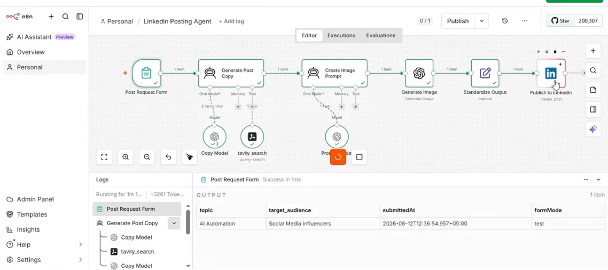Add Tool to Create Image Prompt node
608x270 pixels.
(x=356, y=107)
